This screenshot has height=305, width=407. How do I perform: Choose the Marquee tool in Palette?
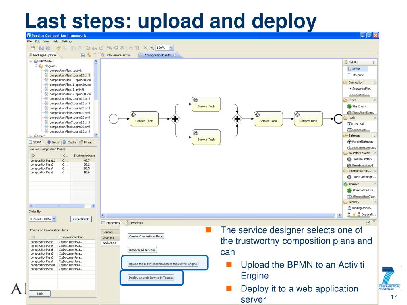pos(356,75)
